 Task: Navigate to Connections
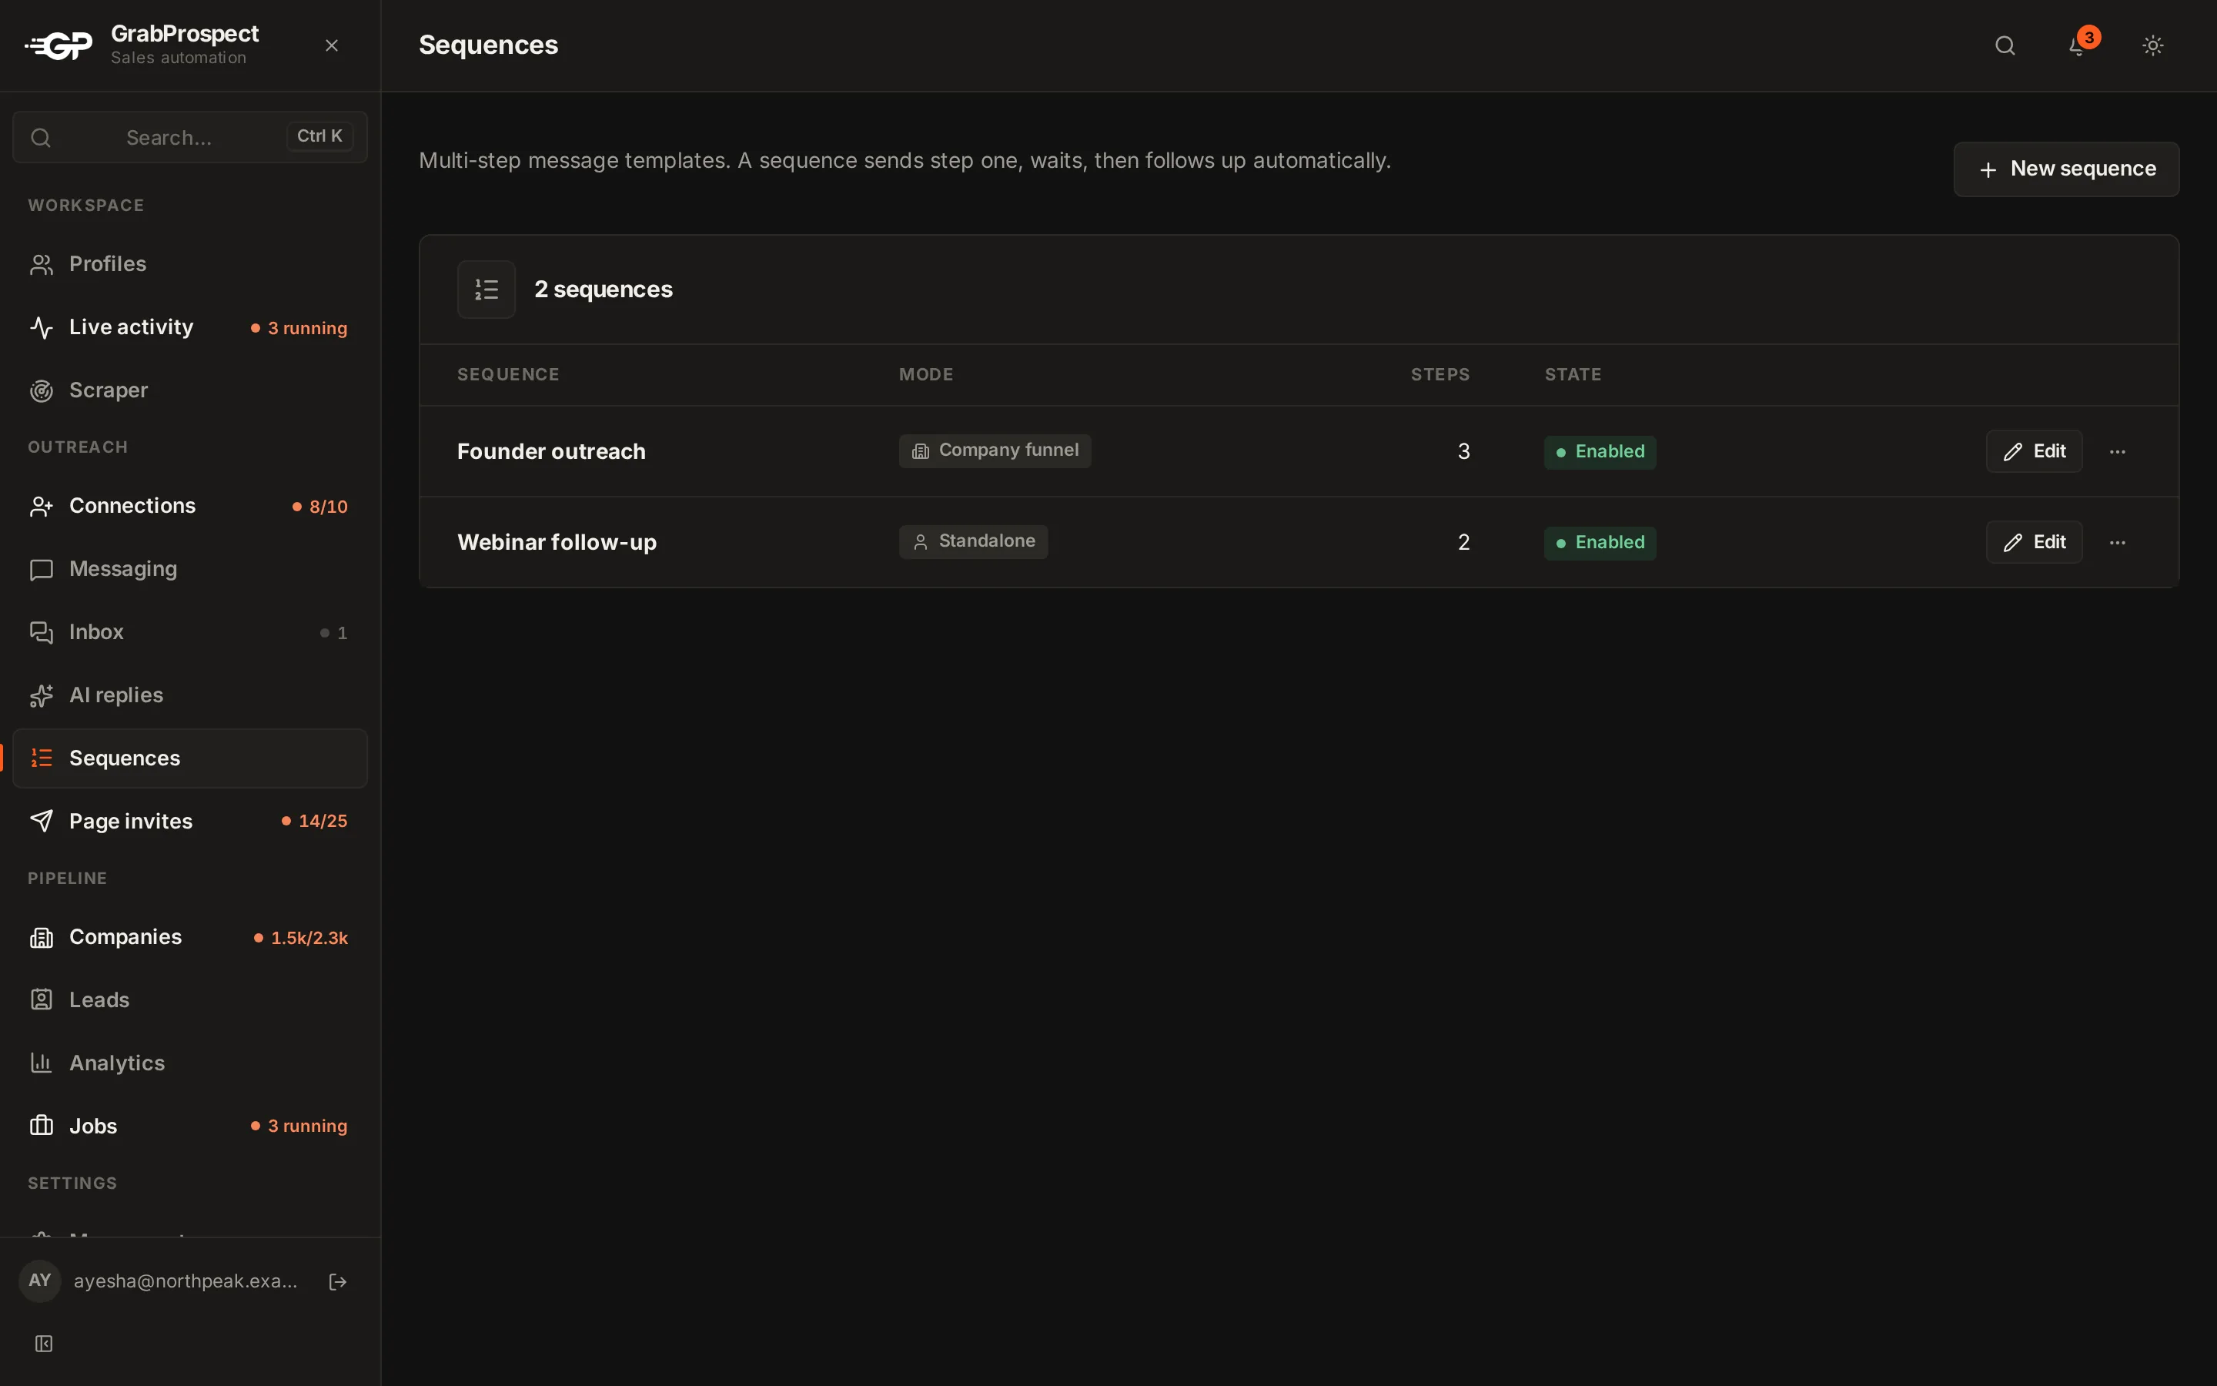(189, 506)
